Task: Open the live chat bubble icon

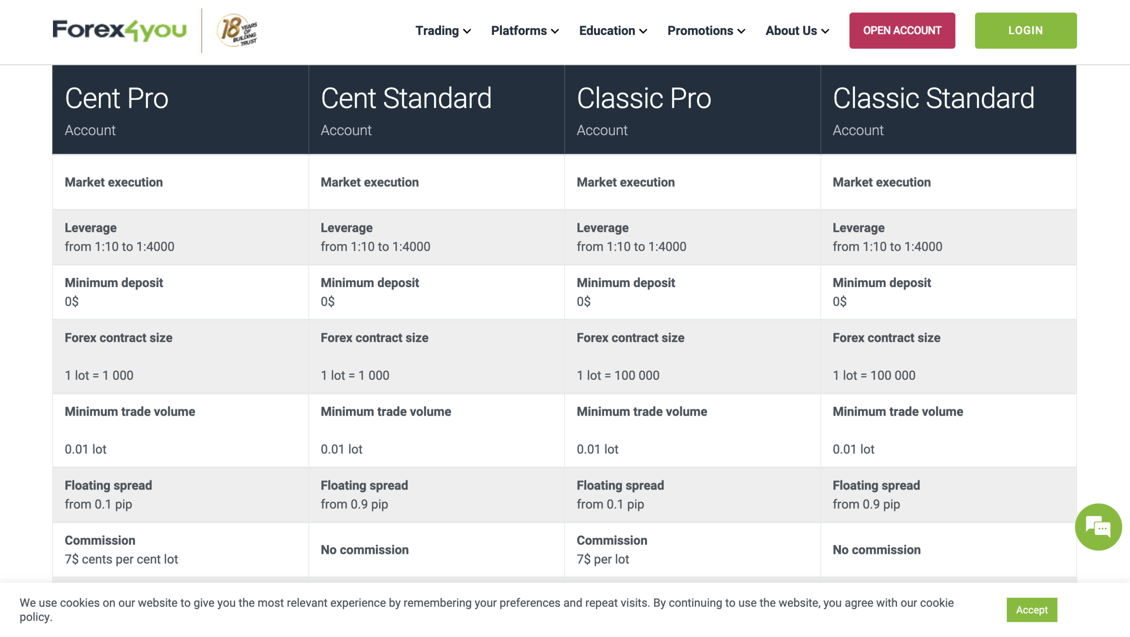Action: click(x=1098, y=527)
